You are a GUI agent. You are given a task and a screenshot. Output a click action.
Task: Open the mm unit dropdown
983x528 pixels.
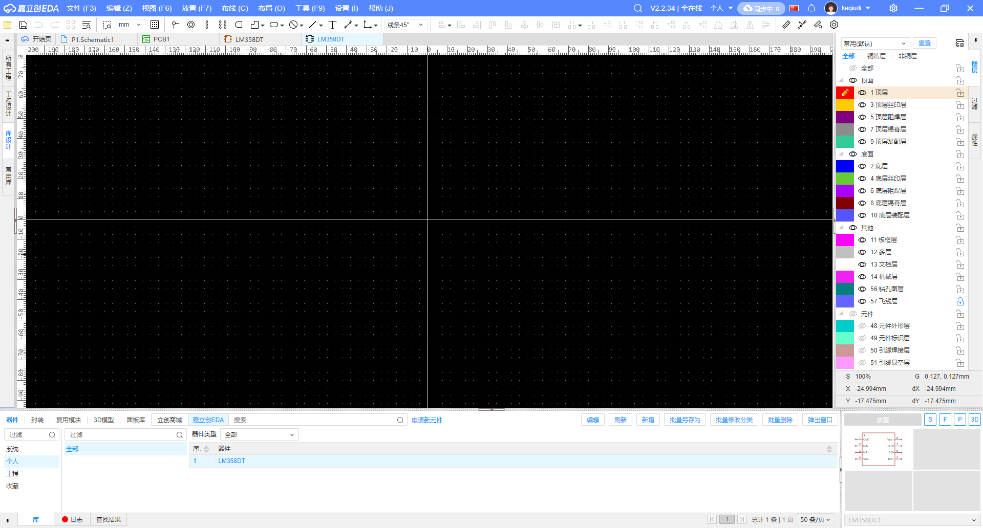[x=130, y=25]
